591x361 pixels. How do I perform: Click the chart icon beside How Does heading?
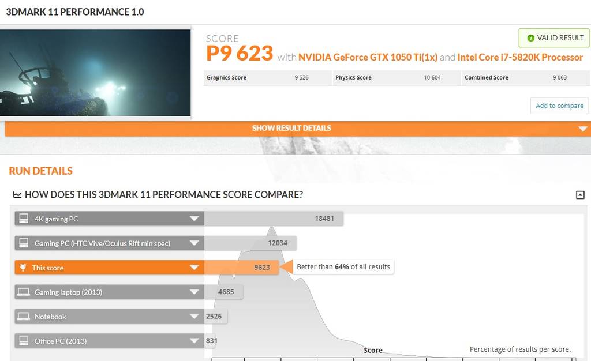17,195
